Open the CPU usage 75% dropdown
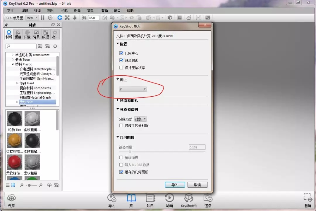The height and width of the screenshot is (211, 316). (x=32, y=18)
